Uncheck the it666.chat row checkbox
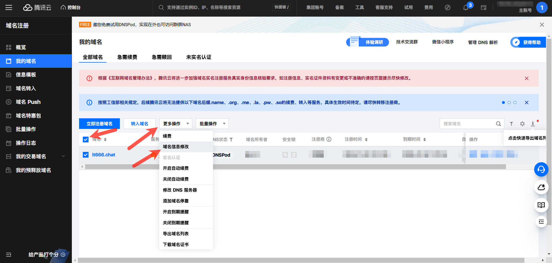Viewport: 552px width, 263px height. [86, 155]
